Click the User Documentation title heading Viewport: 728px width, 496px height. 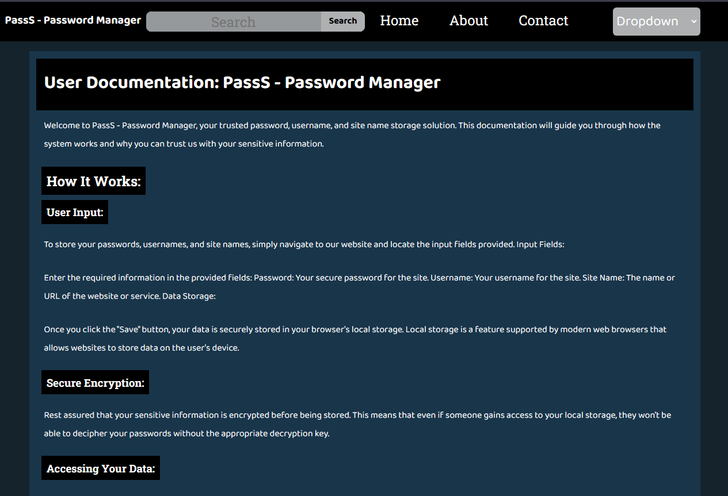(x=242, y=83)
